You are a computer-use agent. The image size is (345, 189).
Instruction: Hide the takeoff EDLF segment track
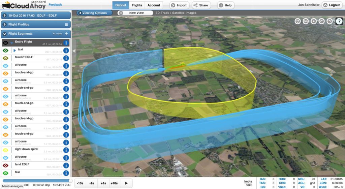[x=5, y=58]
